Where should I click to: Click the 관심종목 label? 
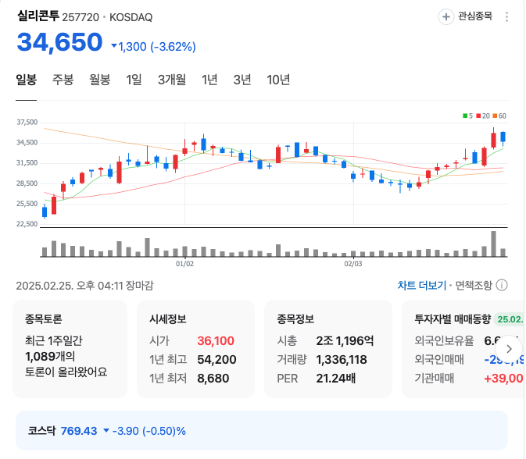(475, 16)
